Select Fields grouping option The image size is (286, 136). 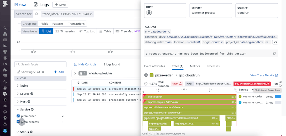[x=44, y=24]
